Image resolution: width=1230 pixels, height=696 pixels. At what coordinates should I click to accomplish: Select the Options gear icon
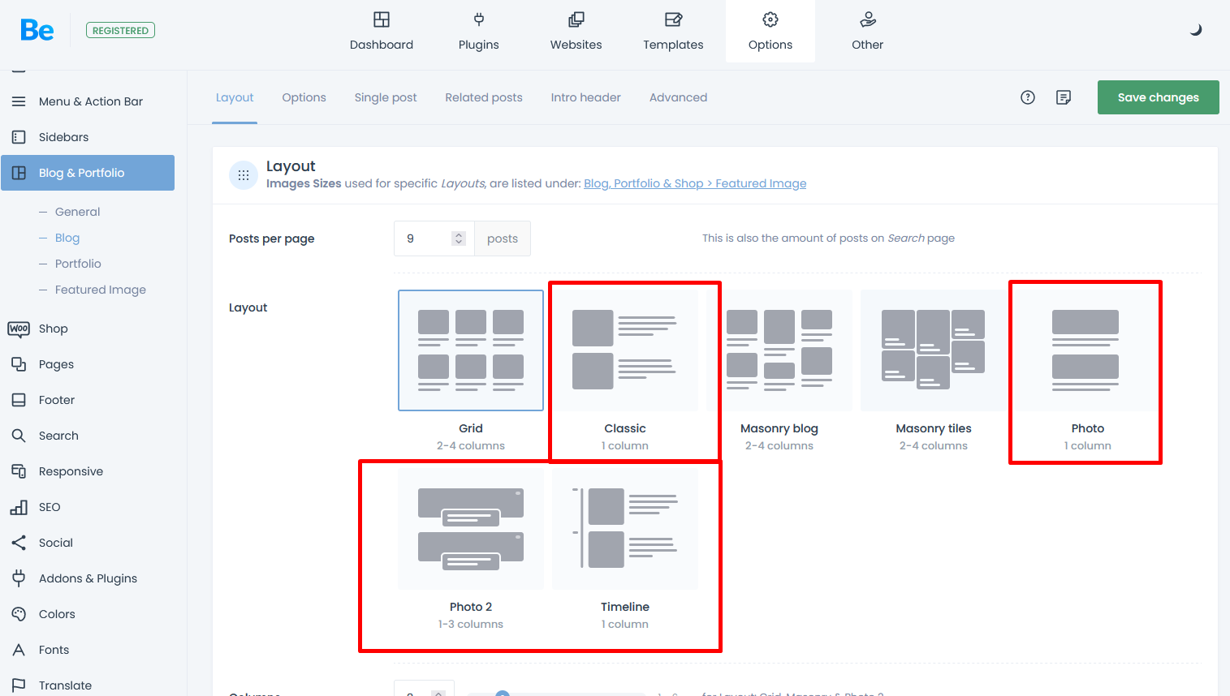[x=770, y=19]
